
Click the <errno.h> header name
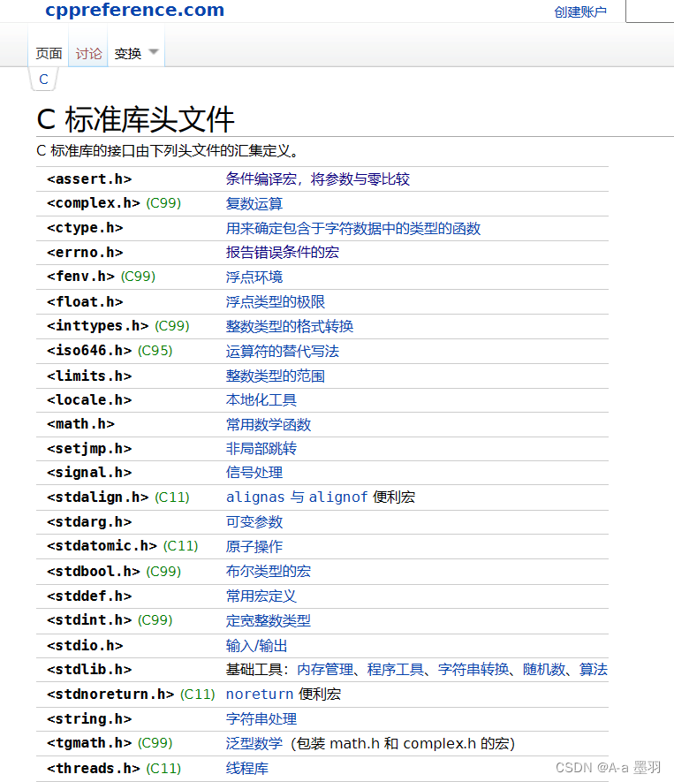85,253
